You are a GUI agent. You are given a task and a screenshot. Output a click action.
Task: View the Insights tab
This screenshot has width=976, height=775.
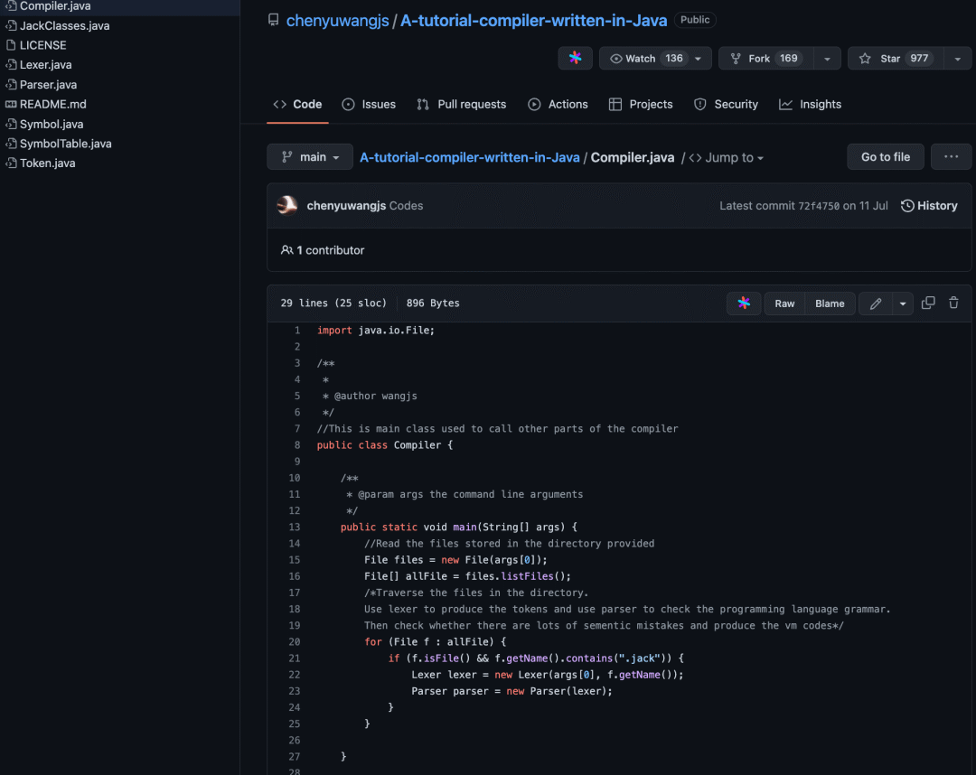coord(810,105)
